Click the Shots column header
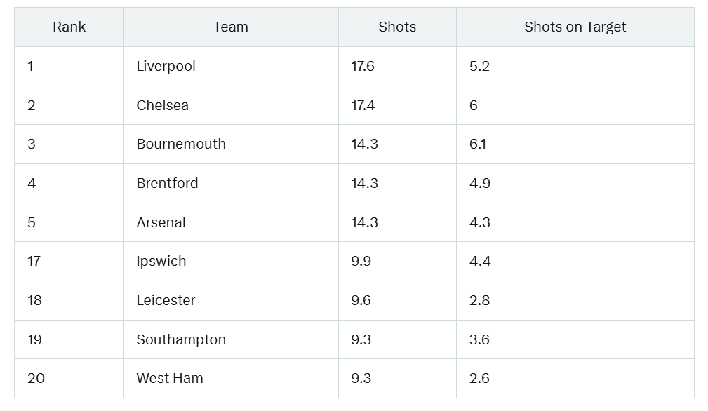The width and height of the screenshot is (708, 411). 397,27
